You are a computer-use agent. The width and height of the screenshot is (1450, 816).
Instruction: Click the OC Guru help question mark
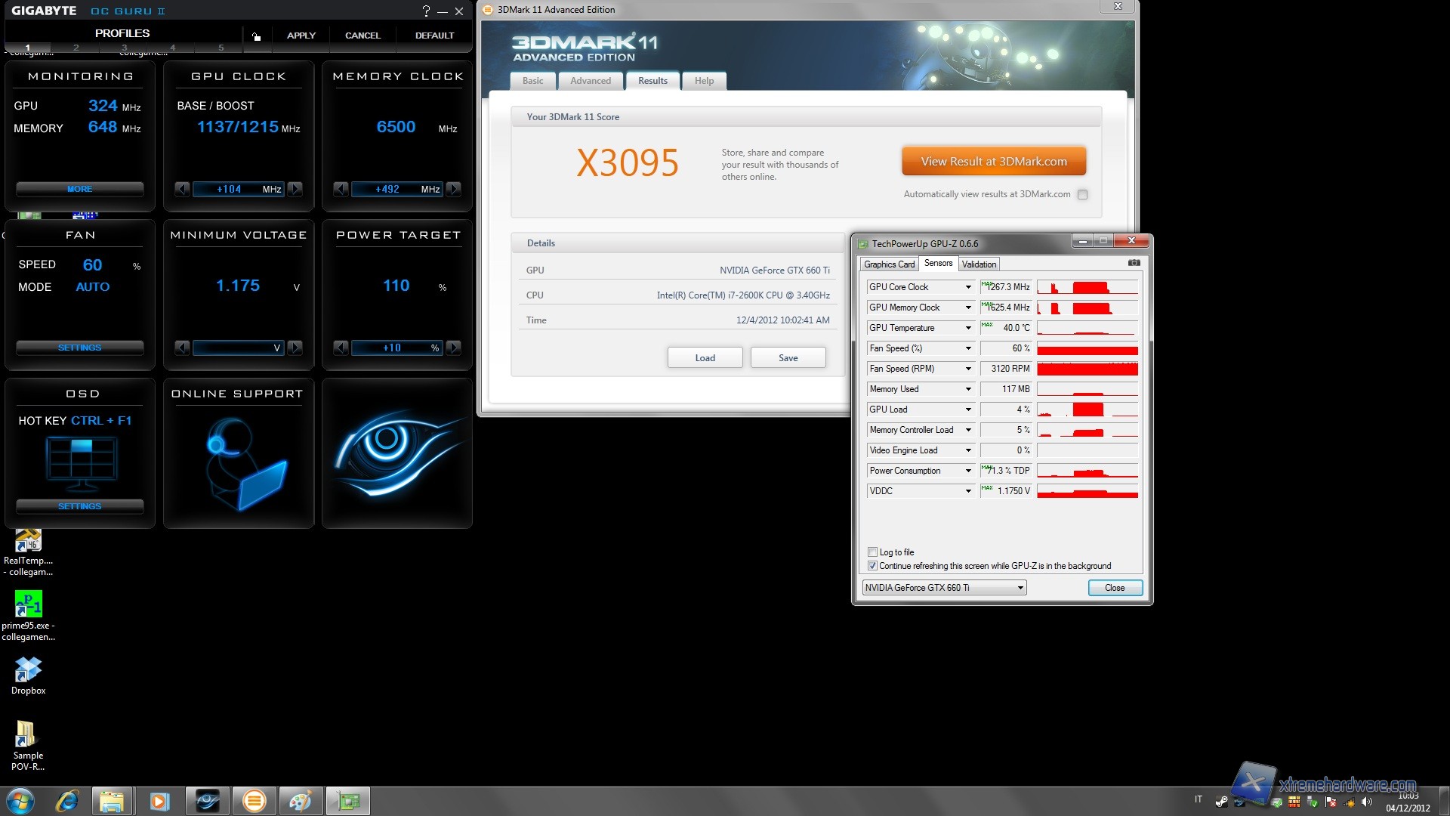427,11
